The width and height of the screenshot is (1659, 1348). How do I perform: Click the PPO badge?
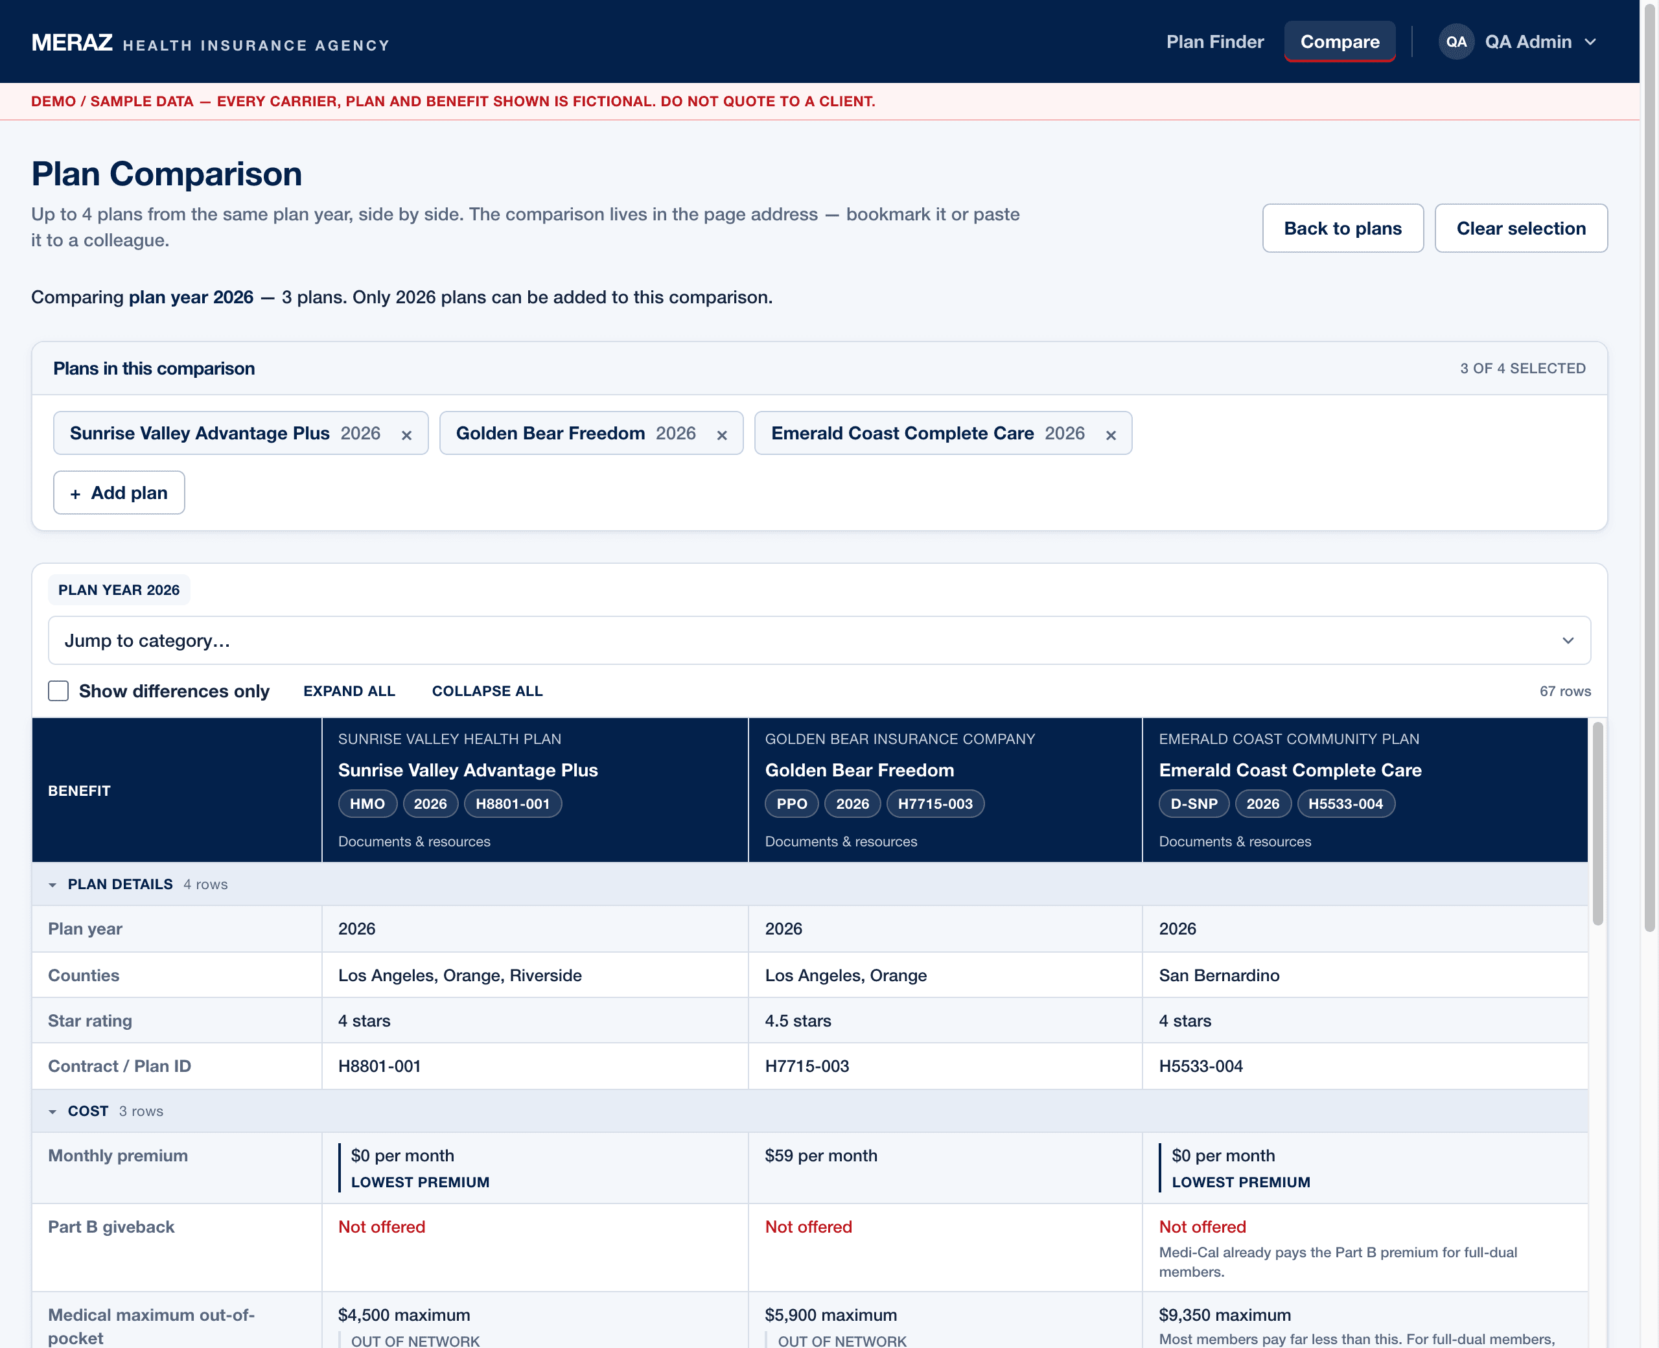(x=792, y=804)
